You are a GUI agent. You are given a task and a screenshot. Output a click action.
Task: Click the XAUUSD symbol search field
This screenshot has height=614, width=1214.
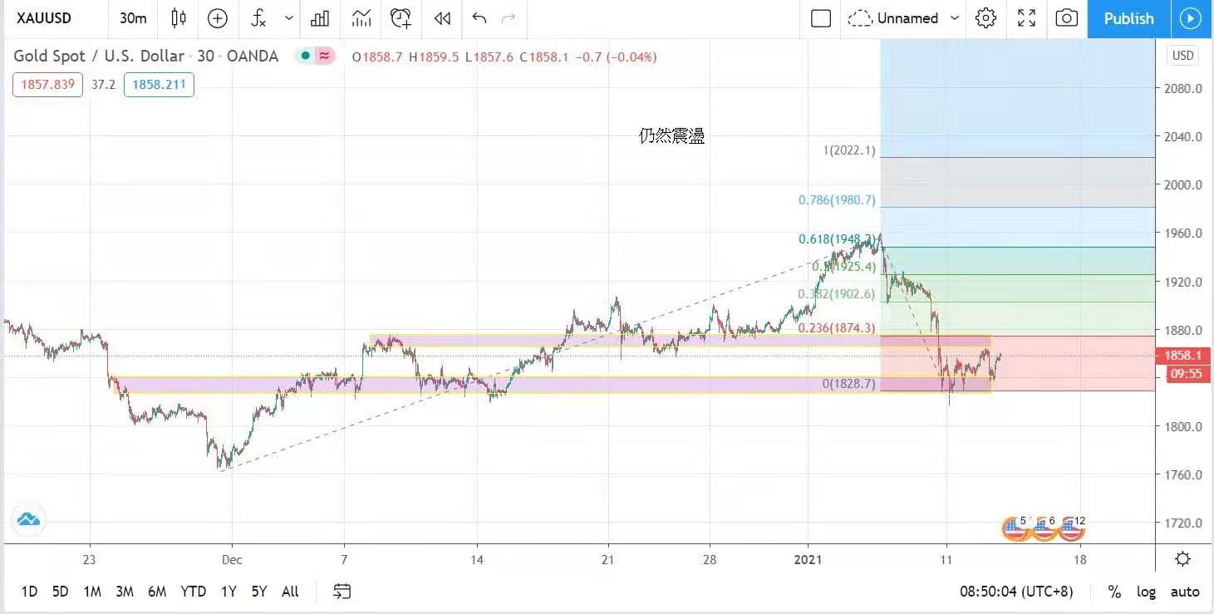44,18
